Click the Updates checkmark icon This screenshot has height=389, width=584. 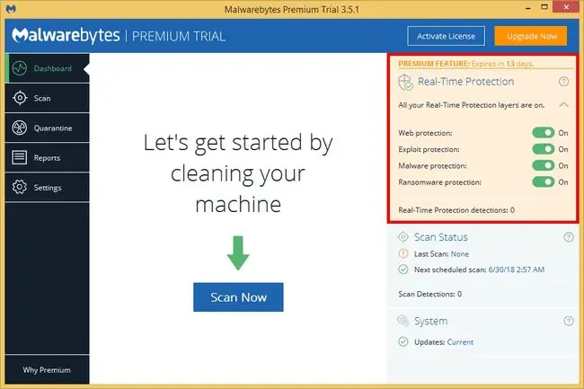[403, 341]
